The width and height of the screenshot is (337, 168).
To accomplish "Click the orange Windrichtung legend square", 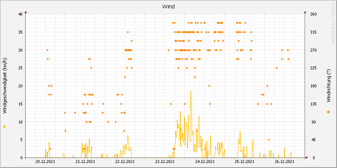I will click(x=328, y=112).
